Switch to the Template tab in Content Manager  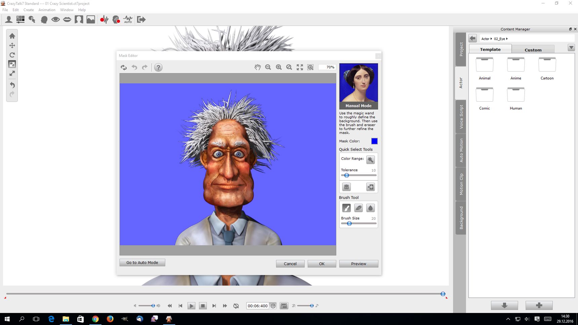(x=490, y=49)
